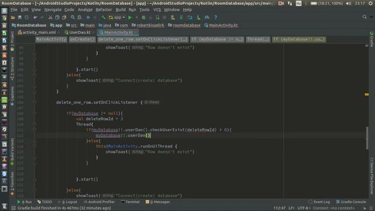
Task: Click the Make Project hammer icon
Action: pyautogui.click(x=103, y=17)
